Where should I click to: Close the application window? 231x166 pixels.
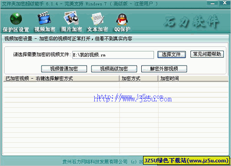pyautogui.click(x=225, y=3)
